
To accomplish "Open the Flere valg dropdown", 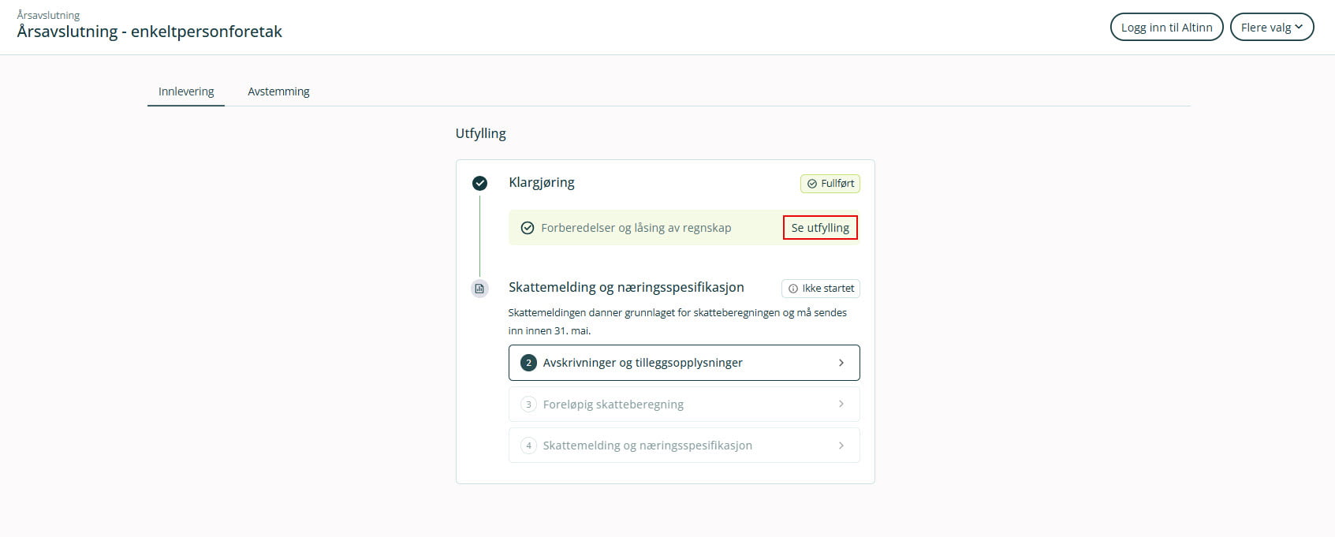I will [x=1271, y=28].
